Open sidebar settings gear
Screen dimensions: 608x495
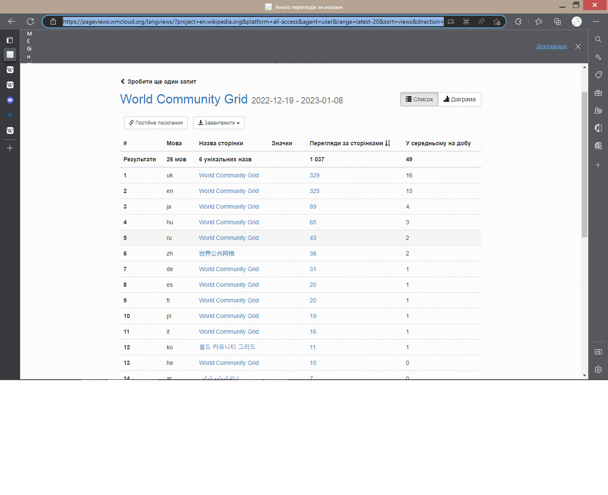point(598,370)
